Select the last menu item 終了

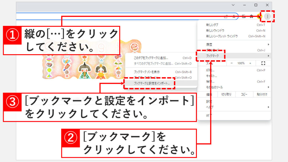pyautogui.click(x=234, y=116)
